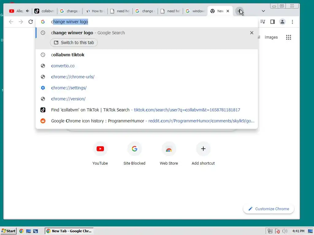Reload the page with the refresh icon
The height and width of the screenshot is (235, 314).
click(x=31, y=22)
